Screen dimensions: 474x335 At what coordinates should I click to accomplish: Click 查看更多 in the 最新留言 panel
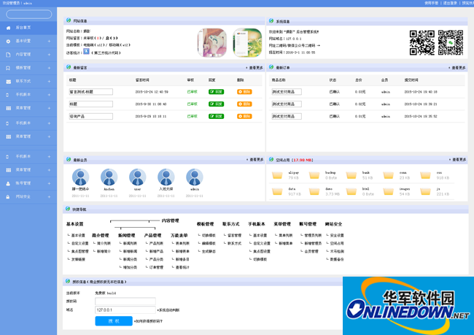(x=255, y=68)
